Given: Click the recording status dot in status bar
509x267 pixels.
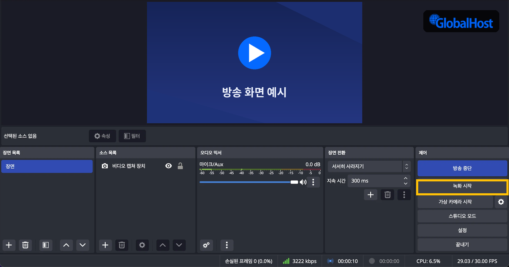Looking at the screenshot, I should tap(372, 261).
